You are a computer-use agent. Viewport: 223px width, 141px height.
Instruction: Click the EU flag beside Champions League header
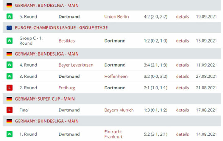pos(9,28)
